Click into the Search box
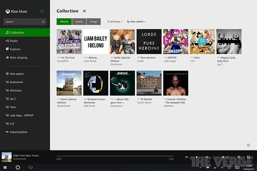Image resolution: width=257 pixels, height=171 pixels. point(25,22)
